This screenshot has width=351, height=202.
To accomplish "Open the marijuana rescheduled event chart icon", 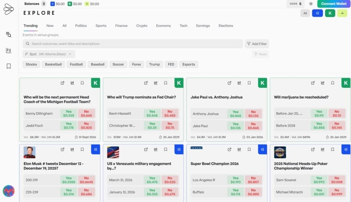I will coord(323,83).
